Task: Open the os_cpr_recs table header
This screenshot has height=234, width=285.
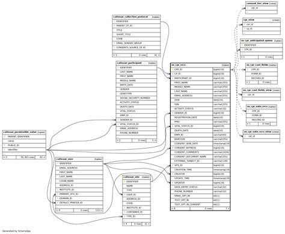Action: 200,65
